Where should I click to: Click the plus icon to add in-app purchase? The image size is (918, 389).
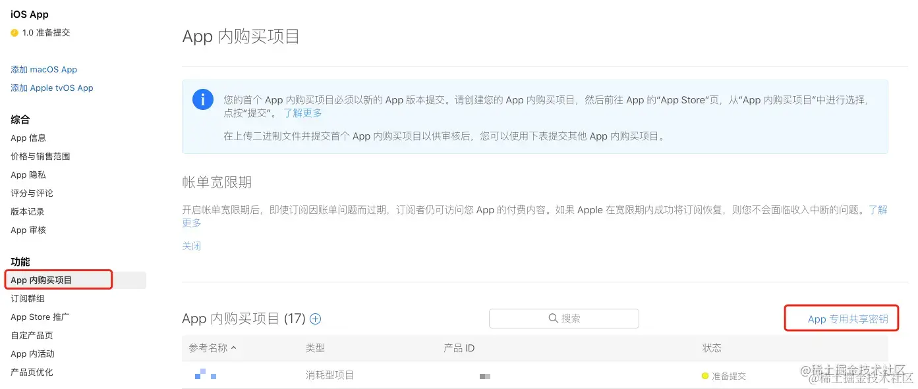coord(316,319)
